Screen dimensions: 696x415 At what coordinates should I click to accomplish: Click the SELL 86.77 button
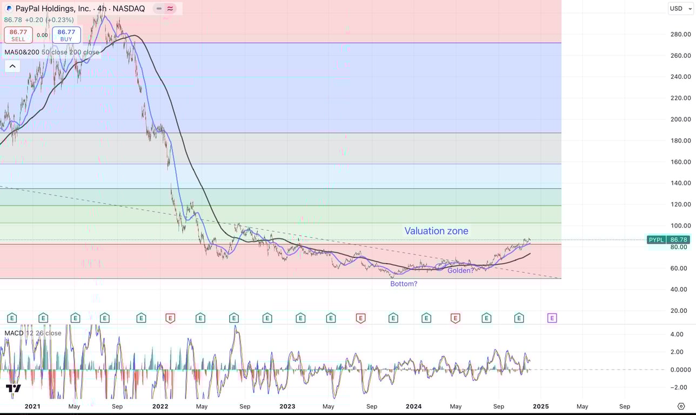(18, 35)
